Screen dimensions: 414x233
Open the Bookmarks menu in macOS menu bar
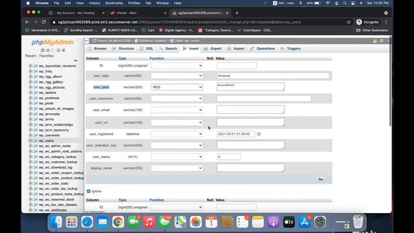(x=114, y=3)
